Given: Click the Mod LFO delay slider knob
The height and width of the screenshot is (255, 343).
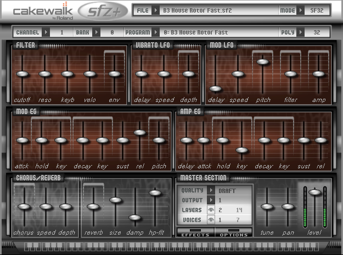Looking at the screenshot, I should pos(216,89).
